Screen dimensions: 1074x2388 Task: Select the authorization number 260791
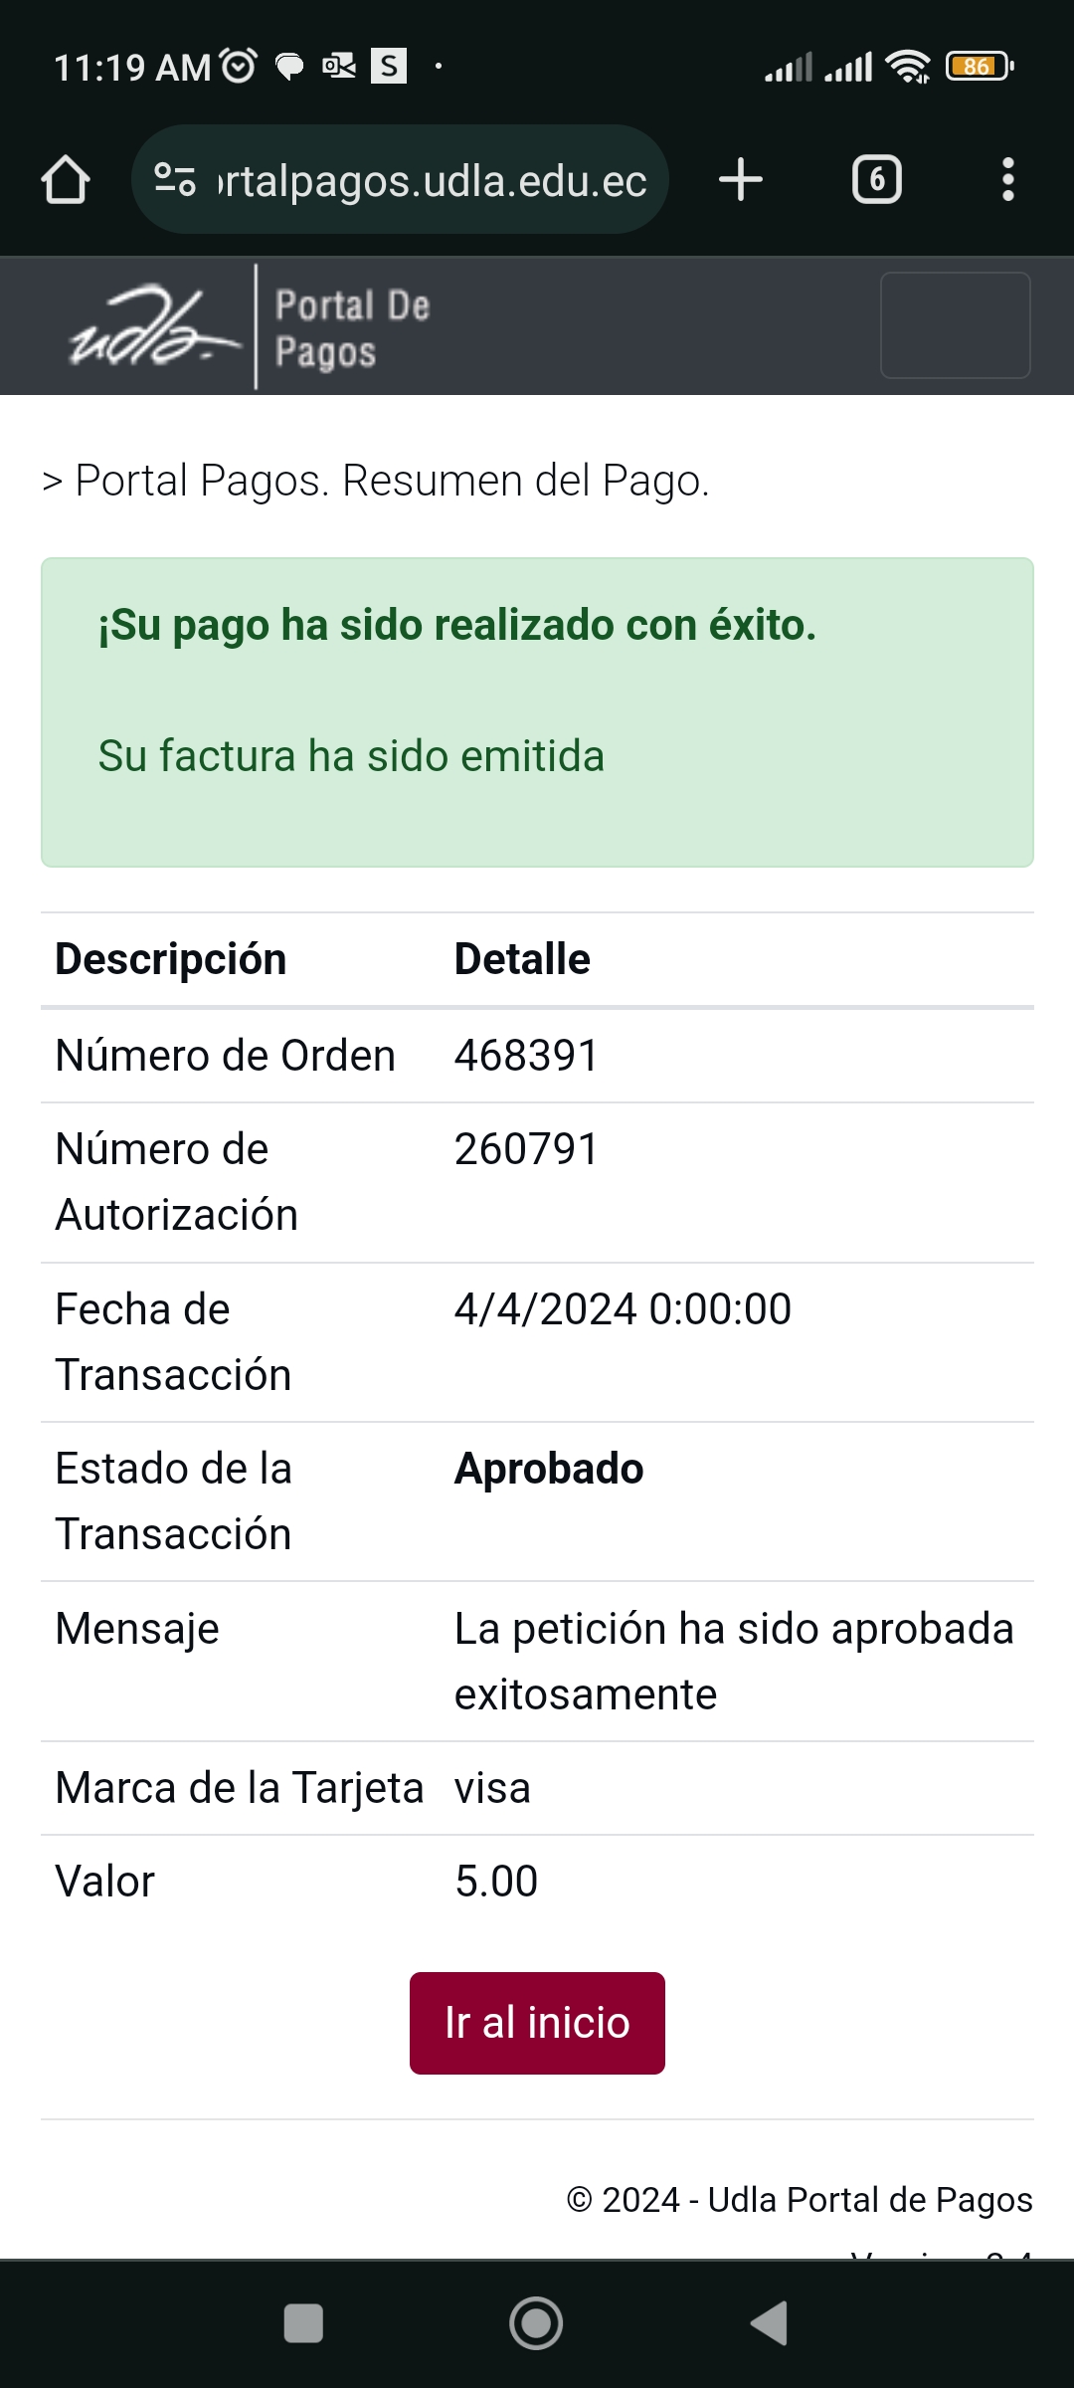click(526, 1149)
